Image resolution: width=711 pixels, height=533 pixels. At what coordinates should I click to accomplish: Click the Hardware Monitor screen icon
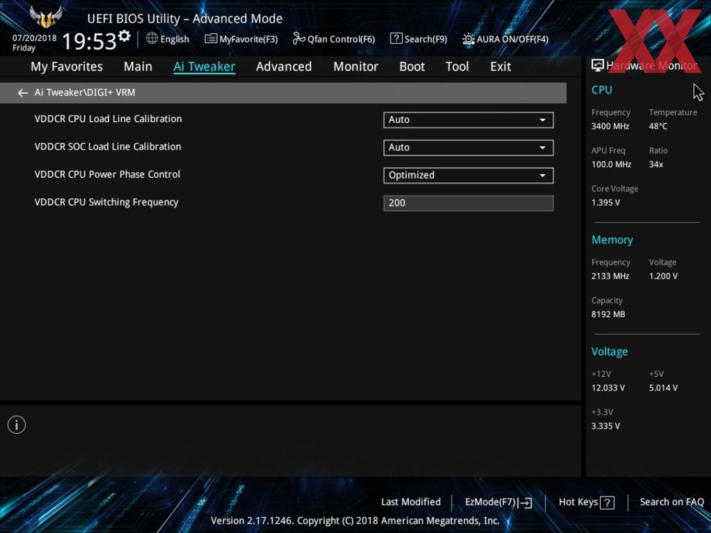click(x=598, y=65)
